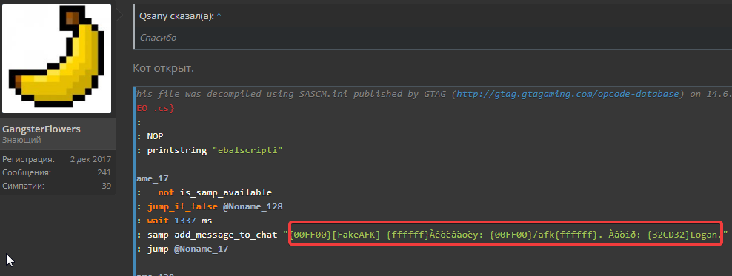Click 'samp add_message_to_chat' code text

pyautogui.click(x=212, y=235)
